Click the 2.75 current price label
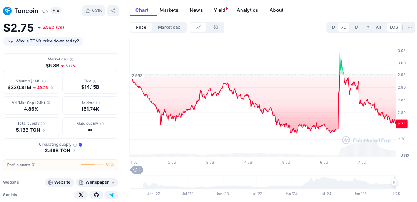417x202 pixels. pyautogui.click(x=402, y=124)
